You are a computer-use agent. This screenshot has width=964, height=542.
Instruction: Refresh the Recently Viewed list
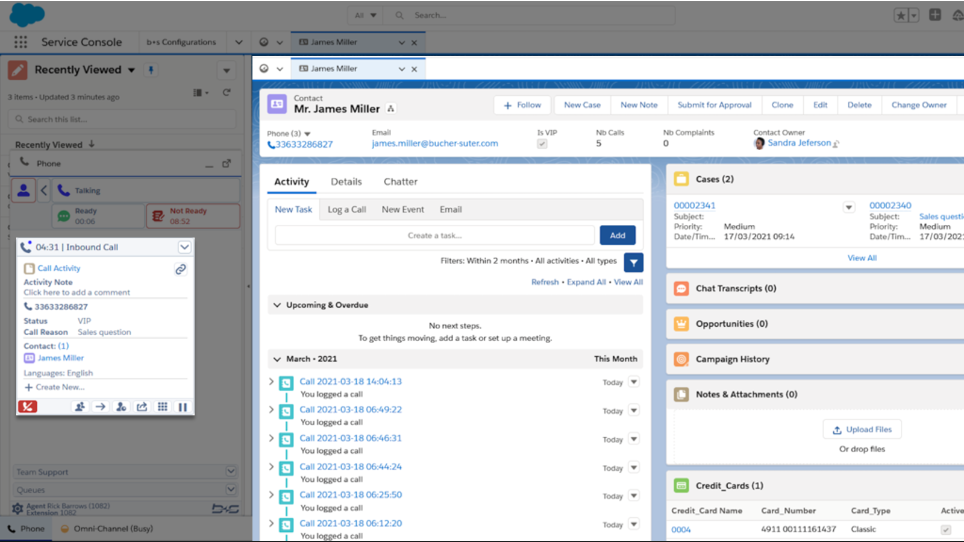(227, 92)
